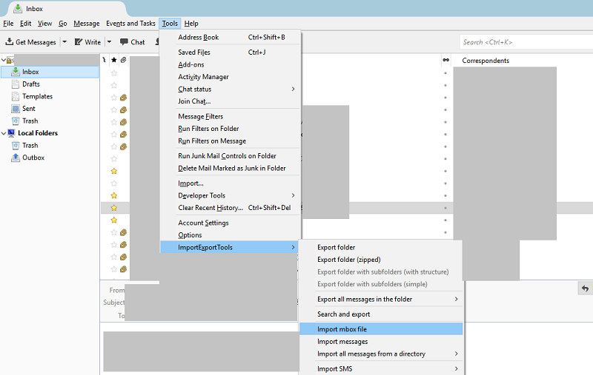This screenshot has height=375, width=593.
Task: Toggle read status dot of first message
Action: tap(445, 73)
